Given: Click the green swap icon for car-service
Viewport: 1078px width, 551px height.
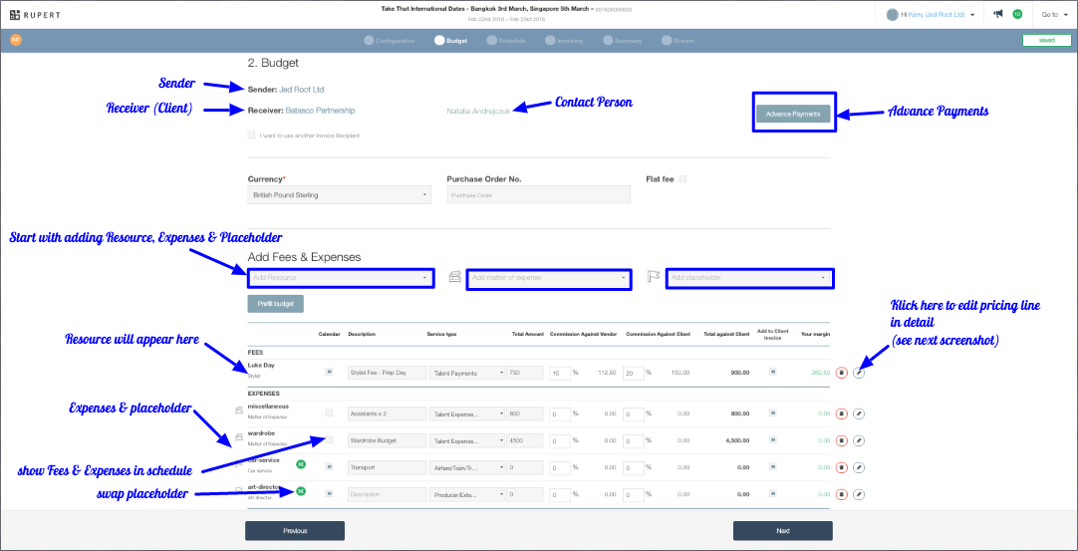Looking at the screenshot, I should [x=301, y=465].
